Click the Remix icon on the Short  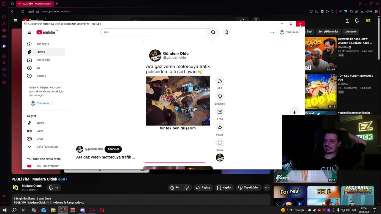click(x=220, y=143)
